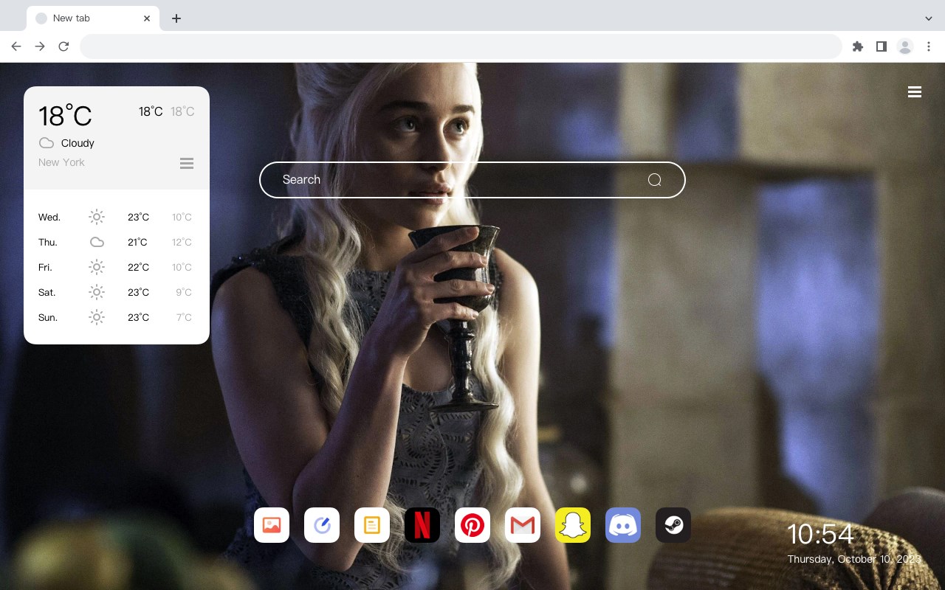Click the sun icon for Wed.
The height and width of the screenshot is (590, 945).
[x=97, y=217]
